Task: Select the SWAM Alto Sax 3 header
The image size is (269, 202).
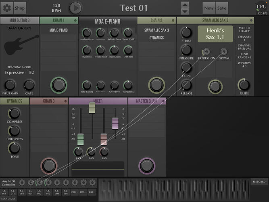Action: pyautogui.click(x=215, y=20)
